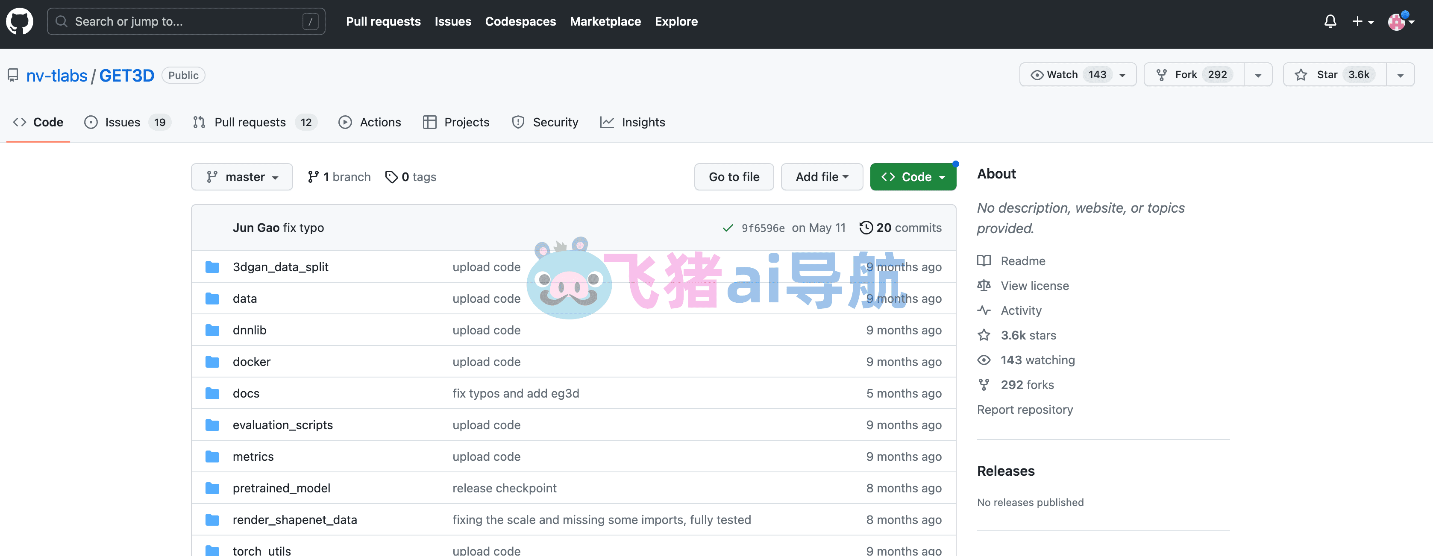Click the green commit status checkmark

[727, 228]
